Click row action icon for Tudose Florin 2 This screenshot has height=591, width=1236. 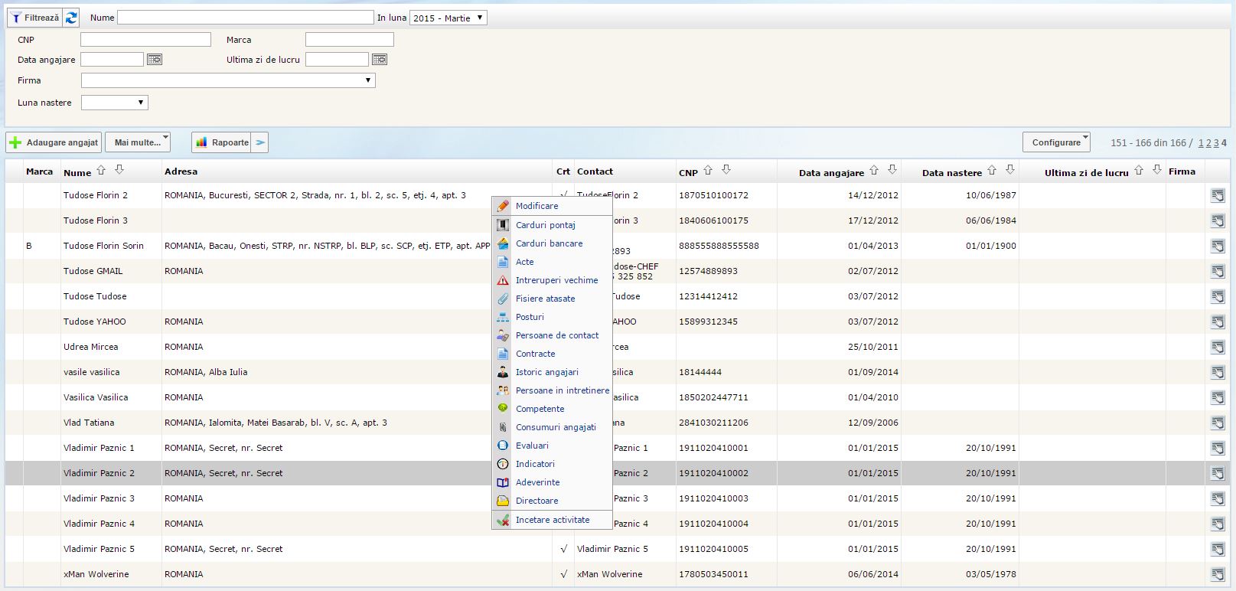1217,196
